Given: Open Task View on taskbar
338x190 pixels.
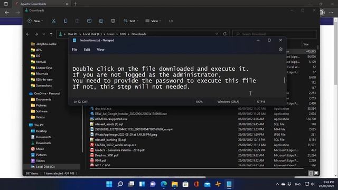Looking at the screenshot, I should (x=131, y=184).
